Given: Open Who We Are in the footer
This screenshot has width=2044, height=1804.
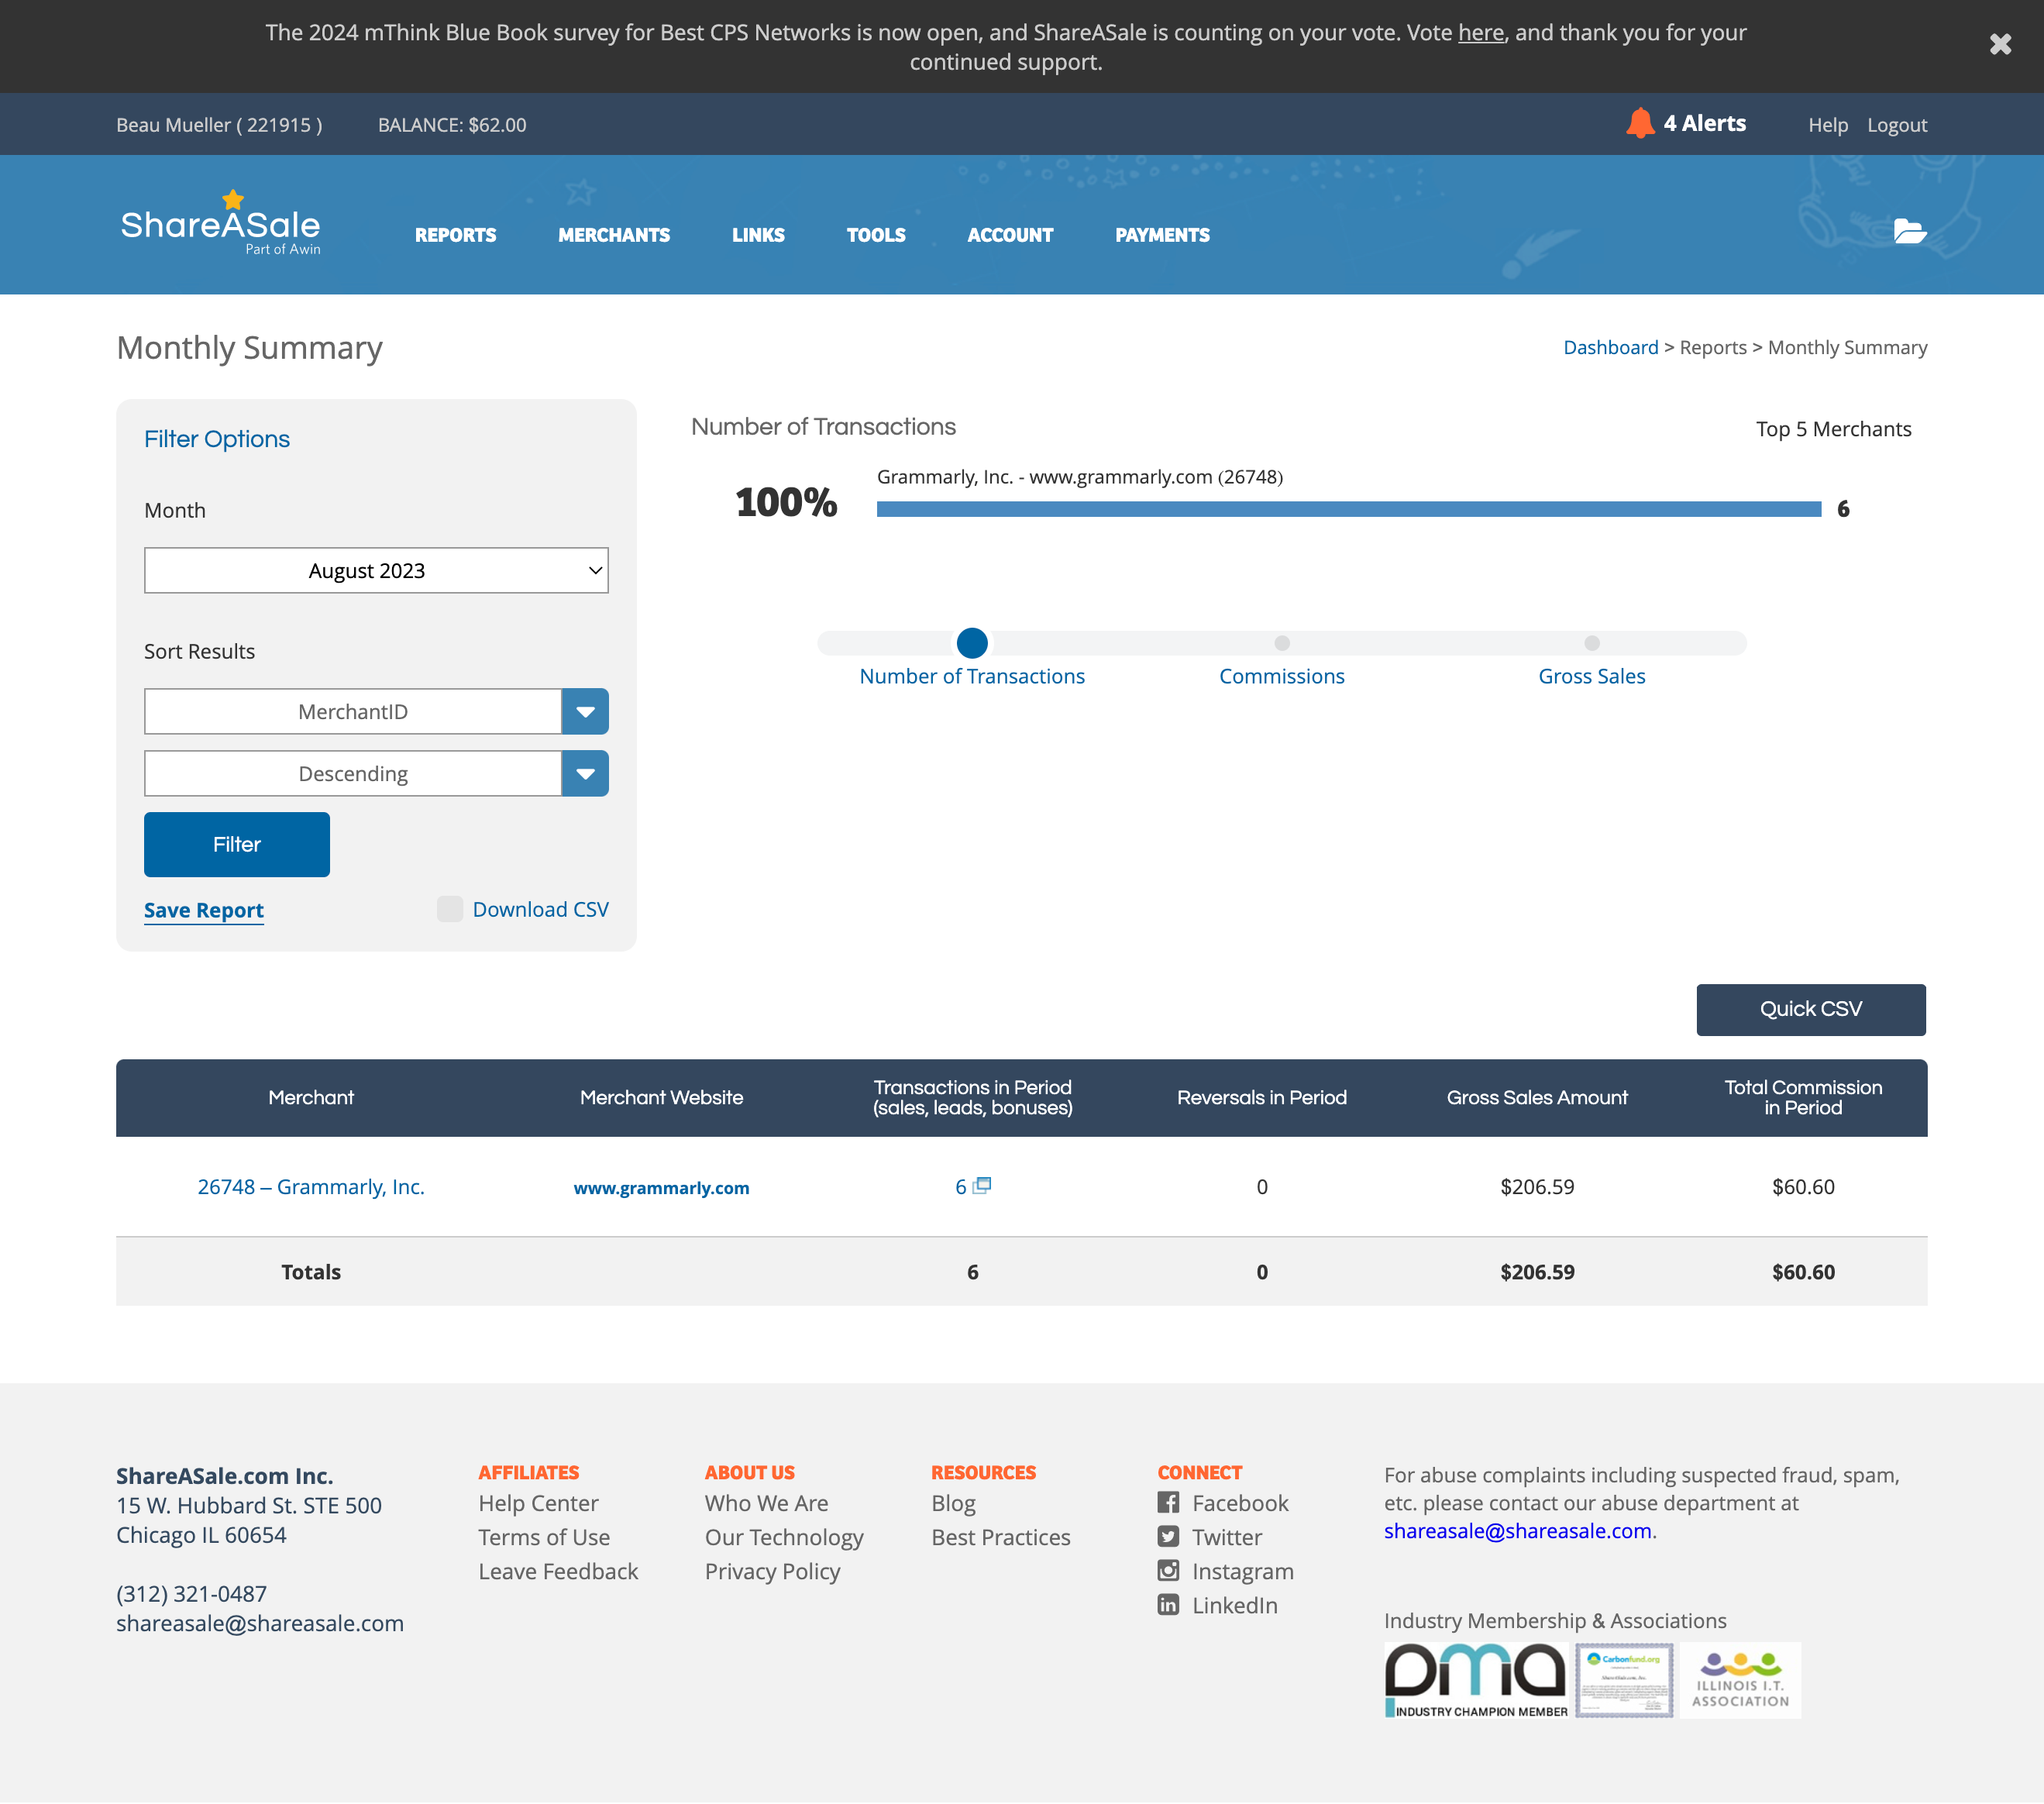Looking at the screenshot, I should 766,1503.
